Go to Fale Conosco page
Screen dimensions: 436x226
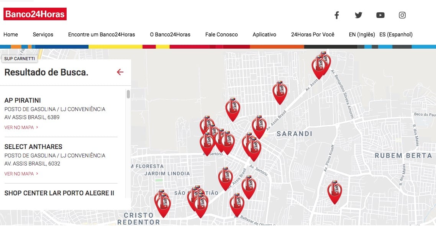pos(221,34)
